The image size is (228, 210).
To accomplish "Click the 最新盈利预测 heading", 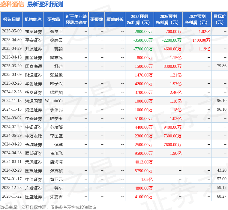I will [45, 4].
